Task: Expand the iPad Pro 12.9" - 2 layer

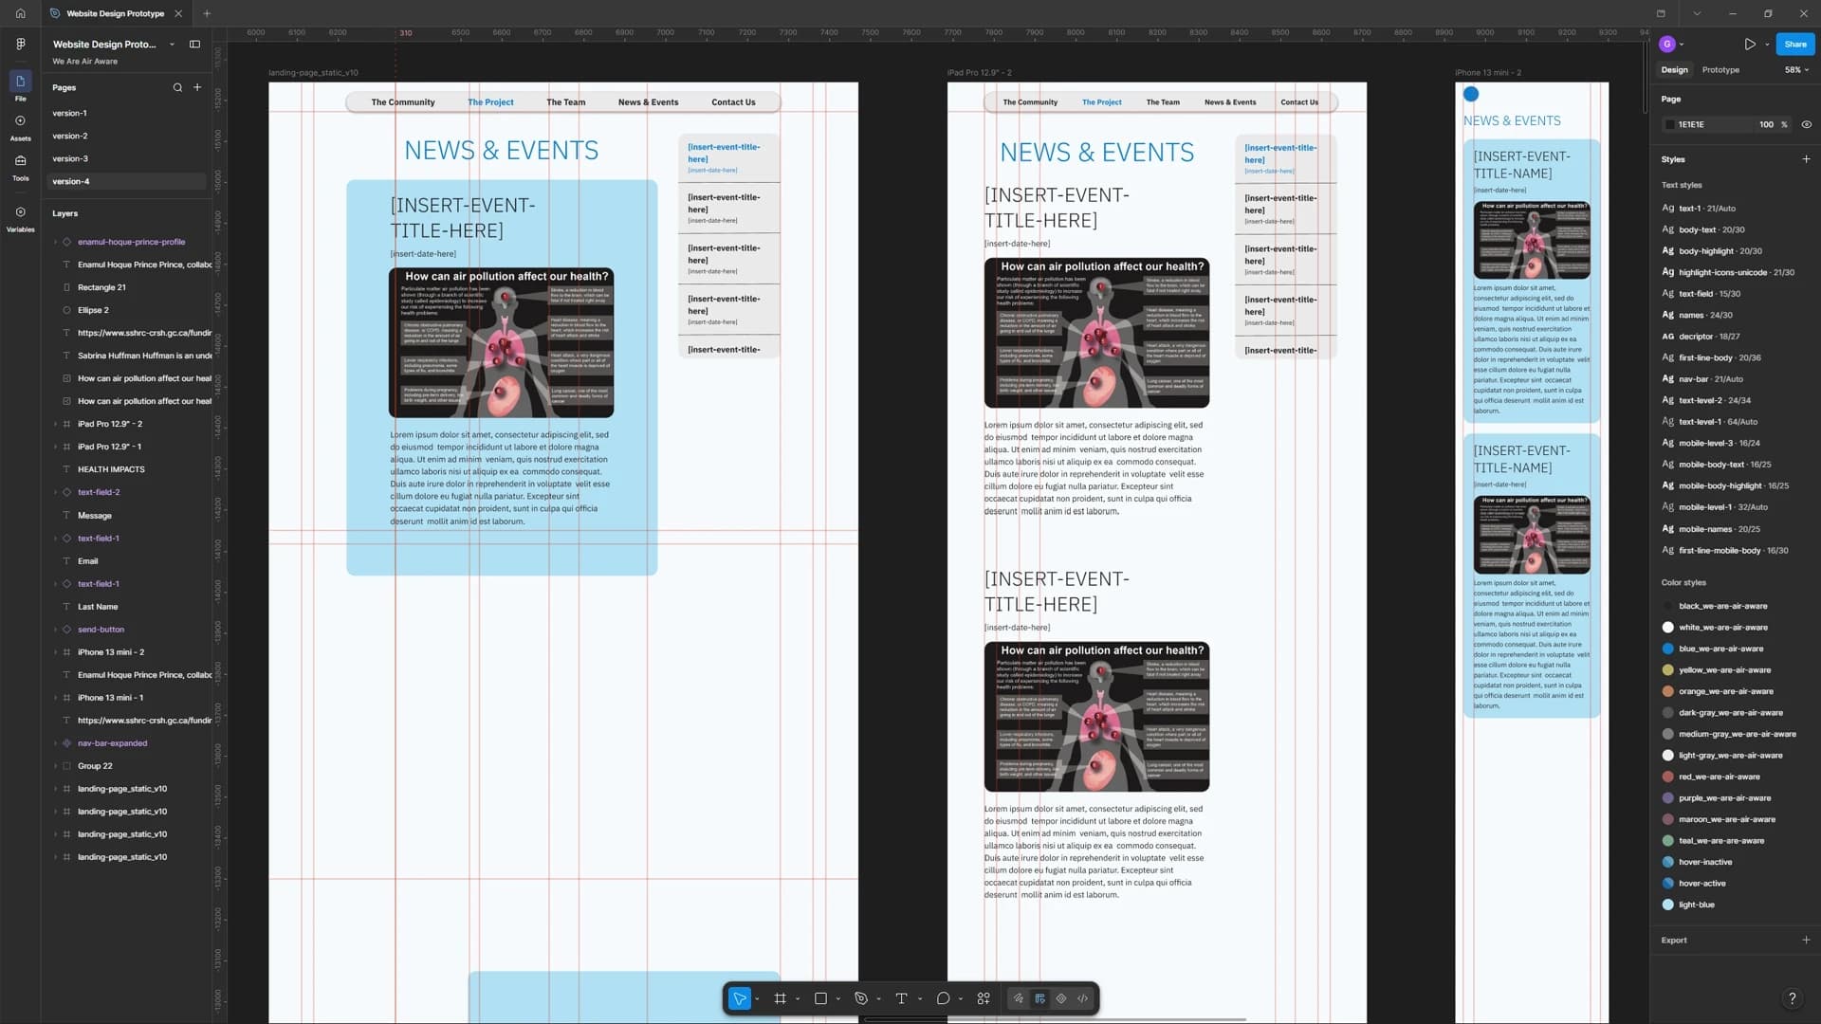Action: 55,424
